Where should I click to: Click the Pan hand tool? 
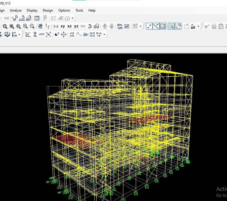pos(40,26)
